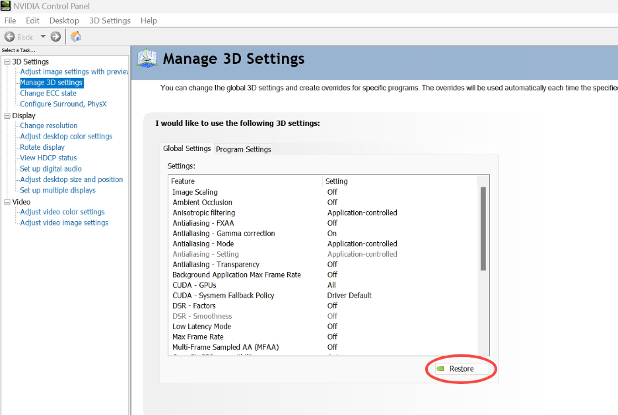Select Manage 3D settings in tree
The height and width of the screenshot is (415, 618).
[x=51, y=82]
